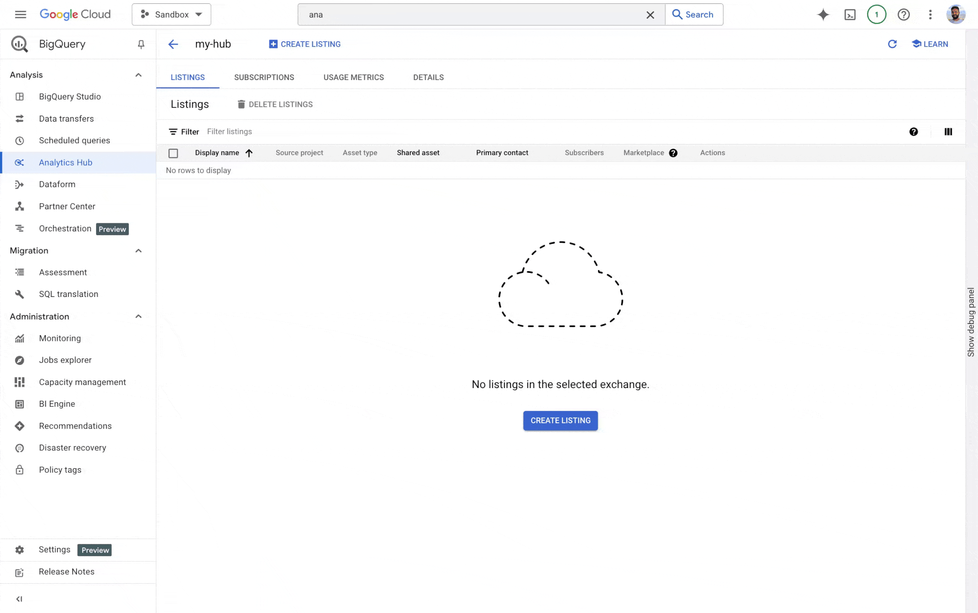The image size is (978, 613).
Task: Click the Marketplace column help icon
Action: [673, 153]
